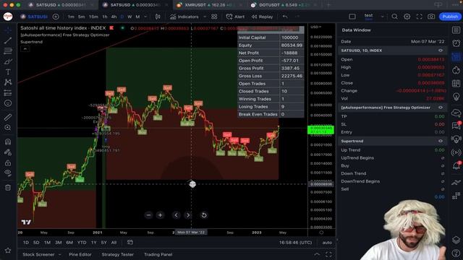Image resolution: width=463 pixels, height=260 pixels.
Task: Reset chart view with circular arrow
Action: (204, 215)
